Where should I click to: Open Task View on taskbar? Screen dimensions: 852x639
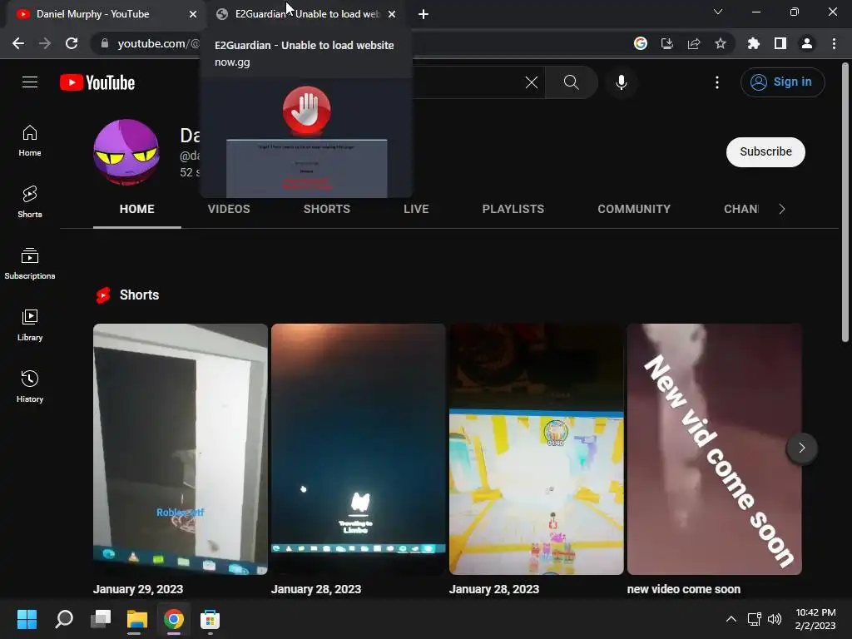point(101,619)
